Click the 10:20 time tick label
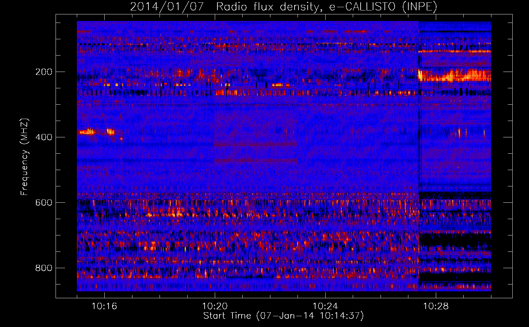 (x=215, y=306)
